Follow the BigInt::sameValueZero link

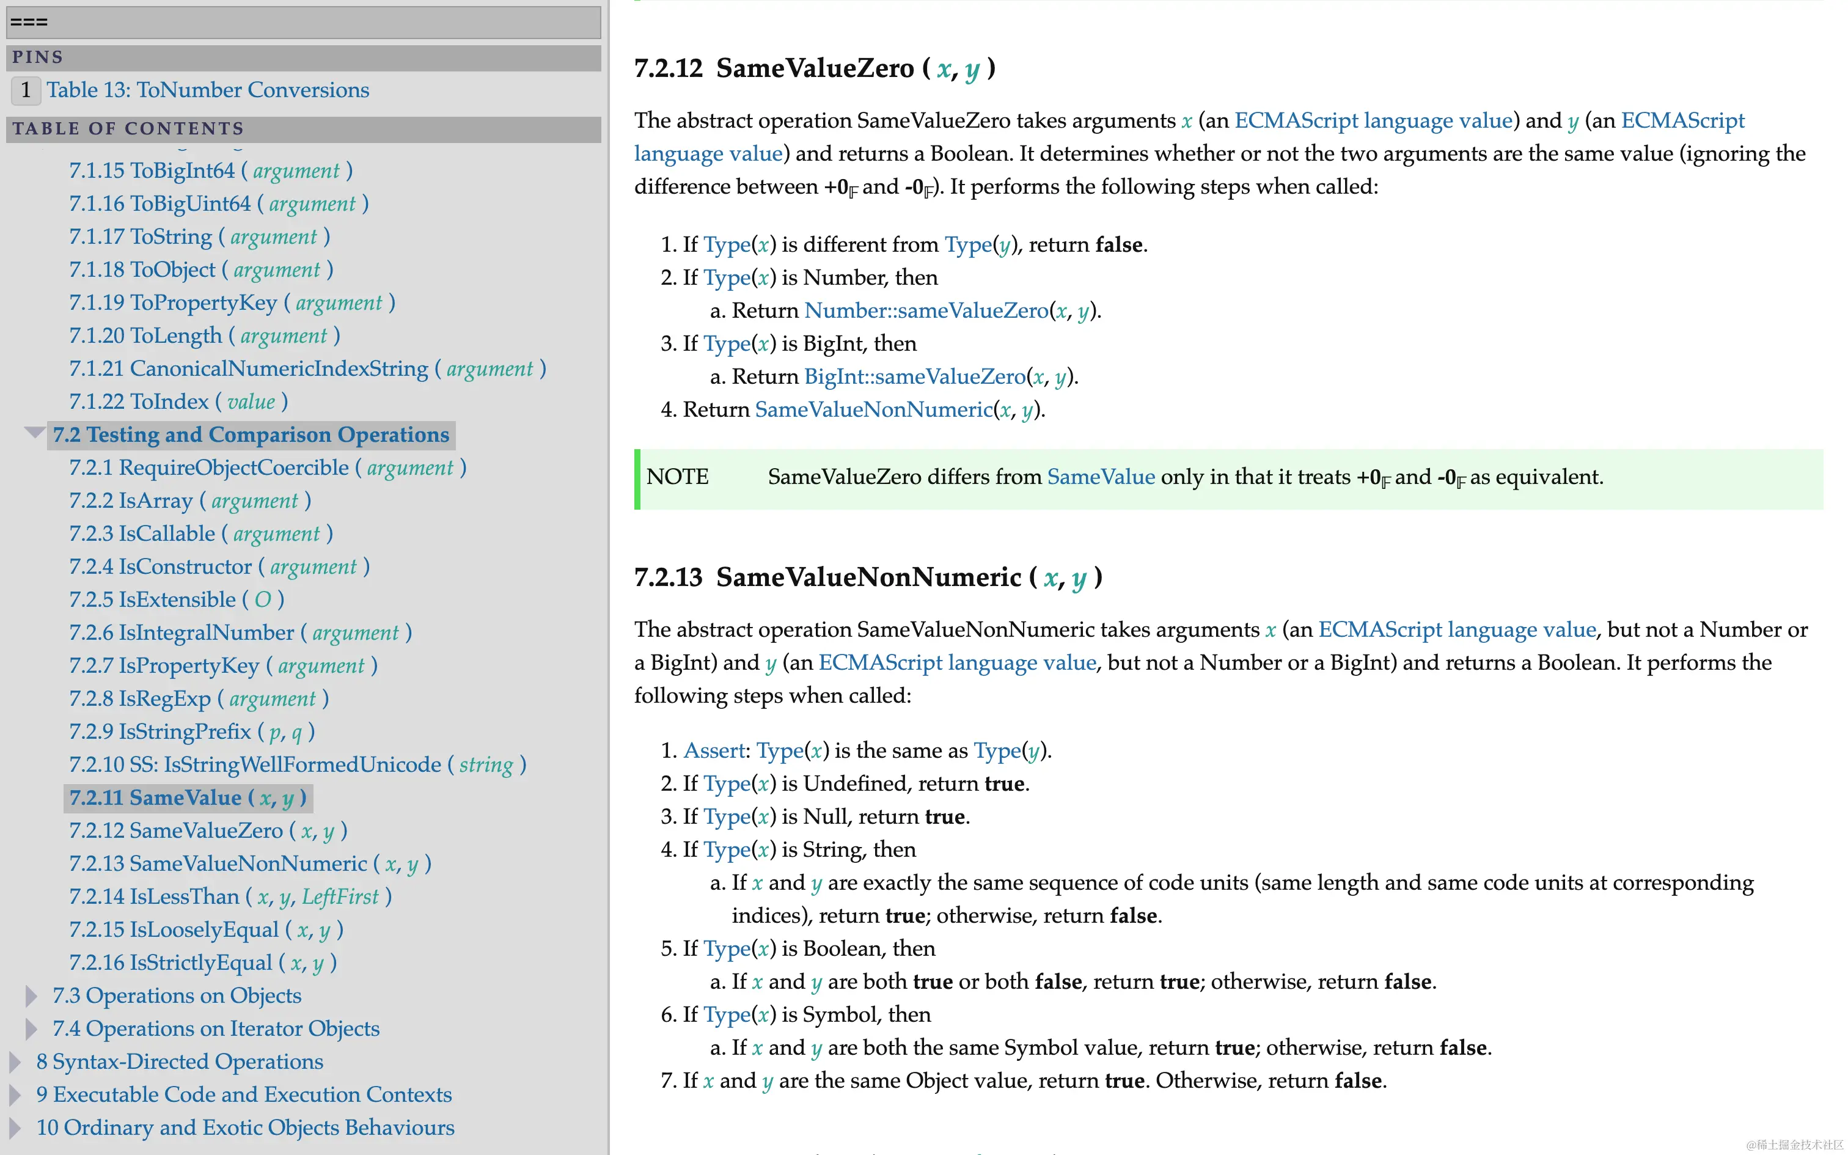(x=914, y=376)
